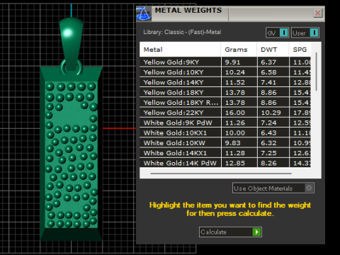The image size is (340, 255).
Task: Click the 12.85 grams value
Action: coord(235,164)
